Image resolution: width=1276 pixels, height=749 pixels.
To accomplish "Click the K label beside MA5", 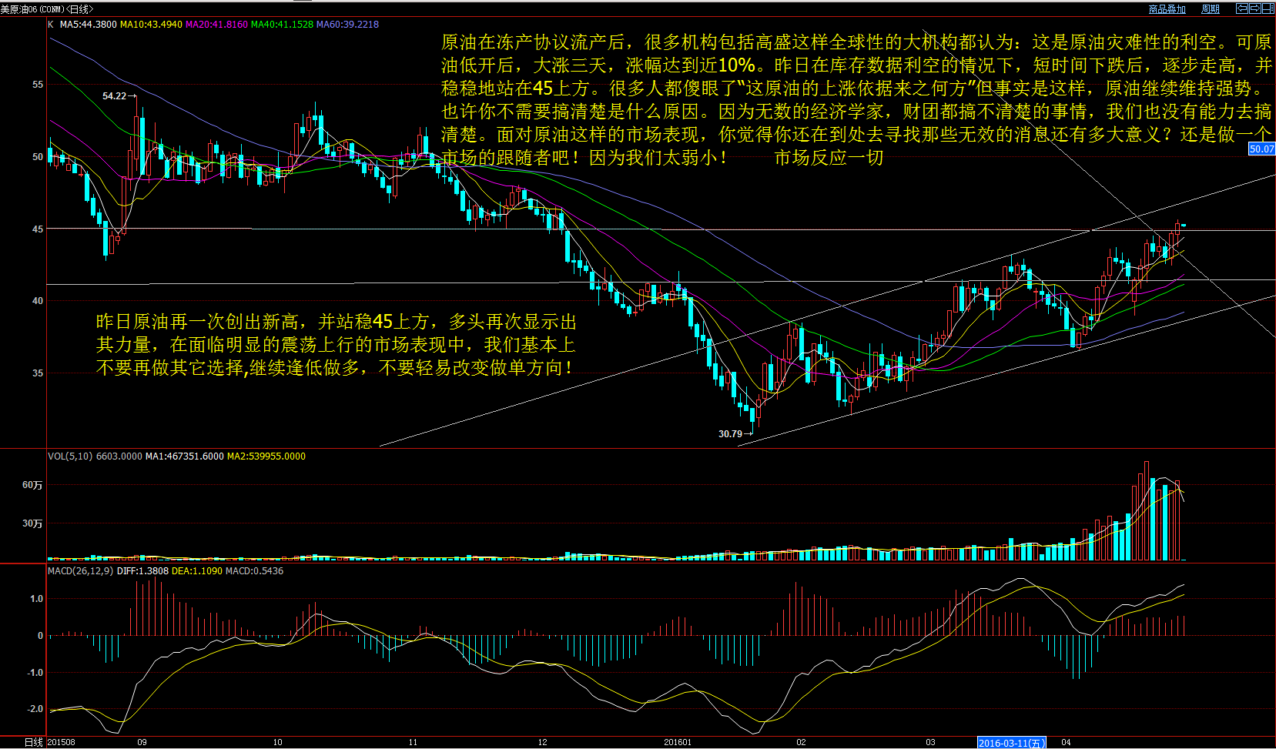I will click(x=51, y=25).
